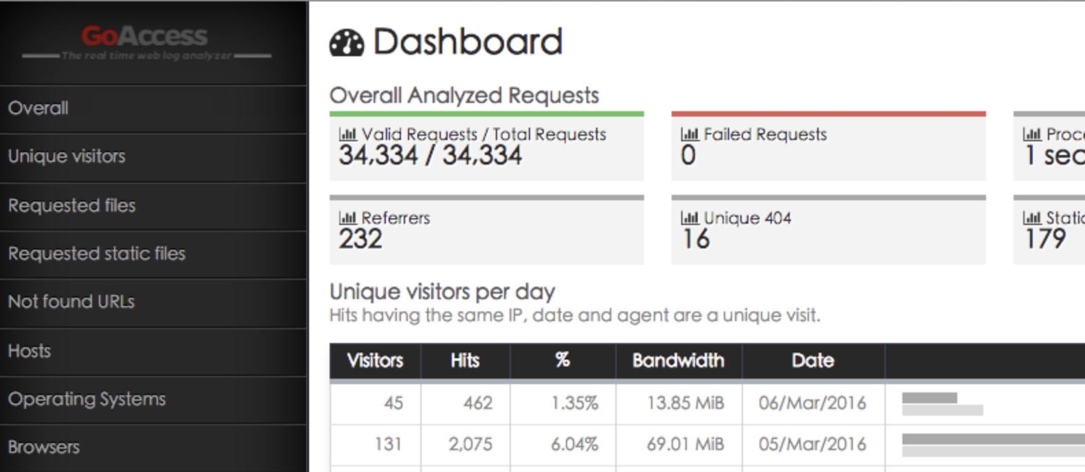Click the Valid Requests 34,334 / 34,334 value
This screenshot has height=472, width=1085.
(431, 156)
